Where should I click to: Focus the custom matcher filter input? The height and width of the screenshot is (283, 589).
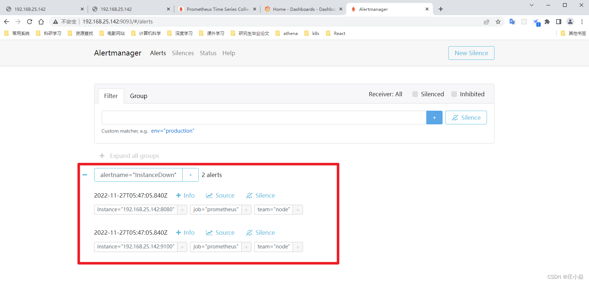[x=264, y=118]
